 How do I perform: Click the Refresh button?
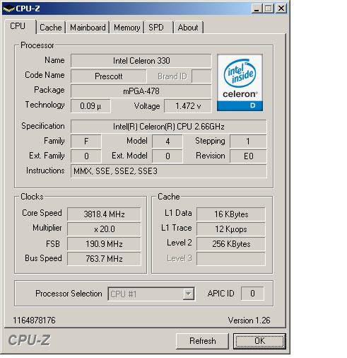202,341
